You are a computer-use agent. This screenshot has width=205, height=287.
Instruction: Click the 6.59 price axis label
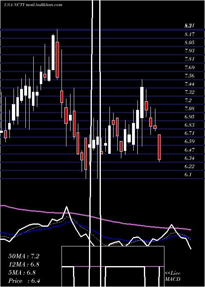click(189, 141)
